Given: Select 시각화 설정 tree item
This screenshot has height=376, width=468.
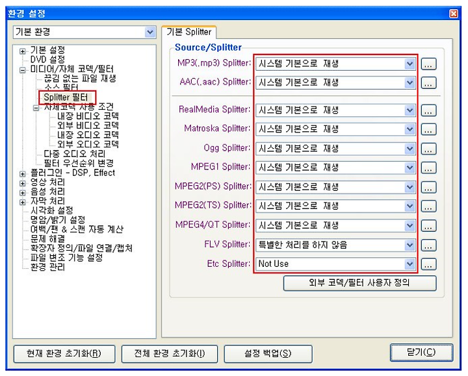Looking at the screenshot, I should click(51, 210).
